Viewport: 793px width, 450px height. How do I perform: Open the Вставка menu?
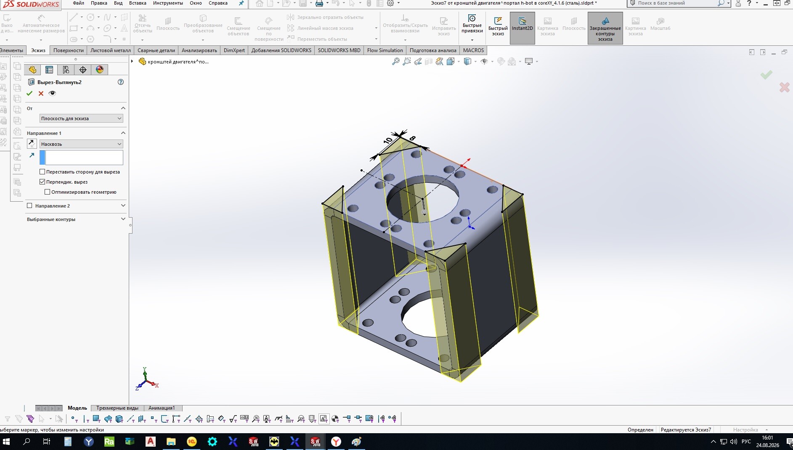tap(138, 3)
